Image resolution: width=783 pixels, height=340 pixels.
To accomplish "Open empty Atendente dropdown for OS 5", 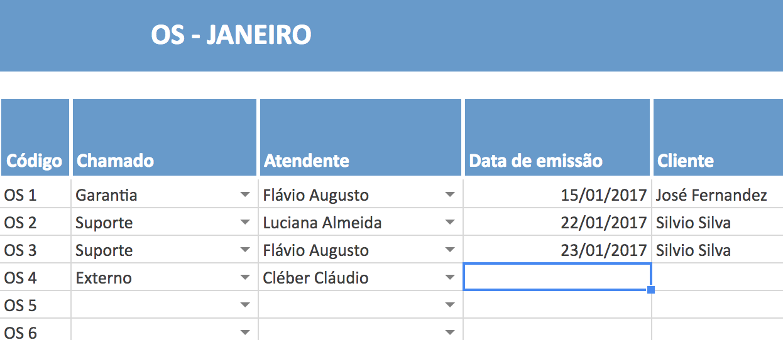I will coord(450,305).
